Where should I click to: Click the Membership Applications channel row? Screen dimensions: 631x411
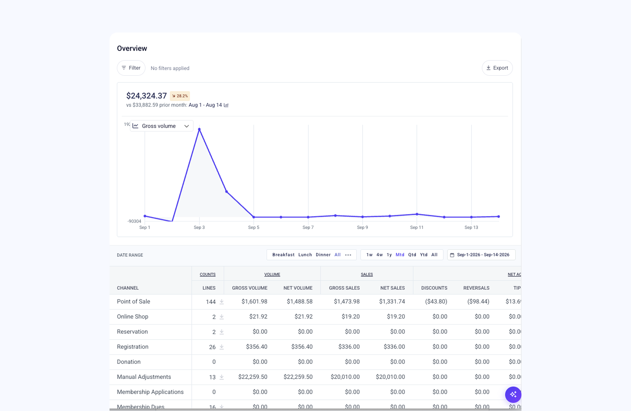point(315,392)
